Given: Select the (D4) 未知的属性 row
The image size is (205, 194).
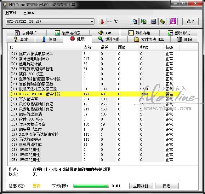Looking at the screenshot, I should (x=94, y=155).
